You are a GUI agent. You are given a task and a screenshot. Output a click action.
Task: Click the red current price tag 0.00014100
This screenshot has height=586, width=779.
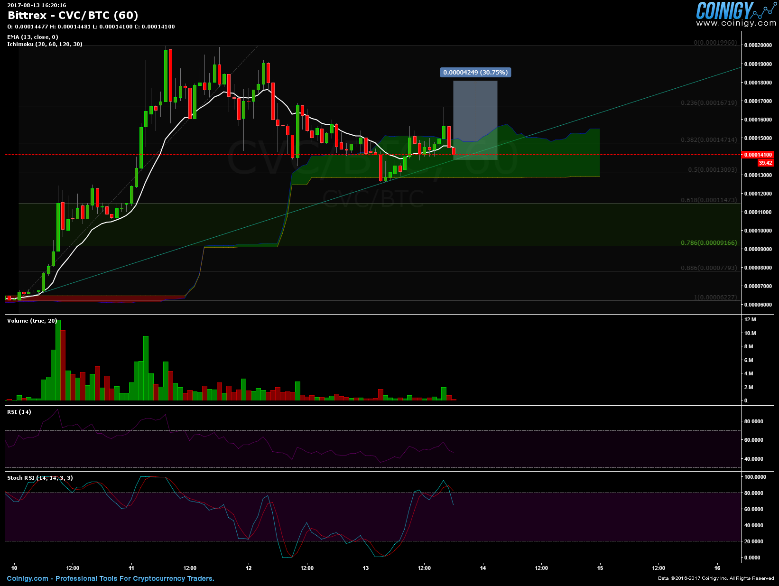click(758, 155)
